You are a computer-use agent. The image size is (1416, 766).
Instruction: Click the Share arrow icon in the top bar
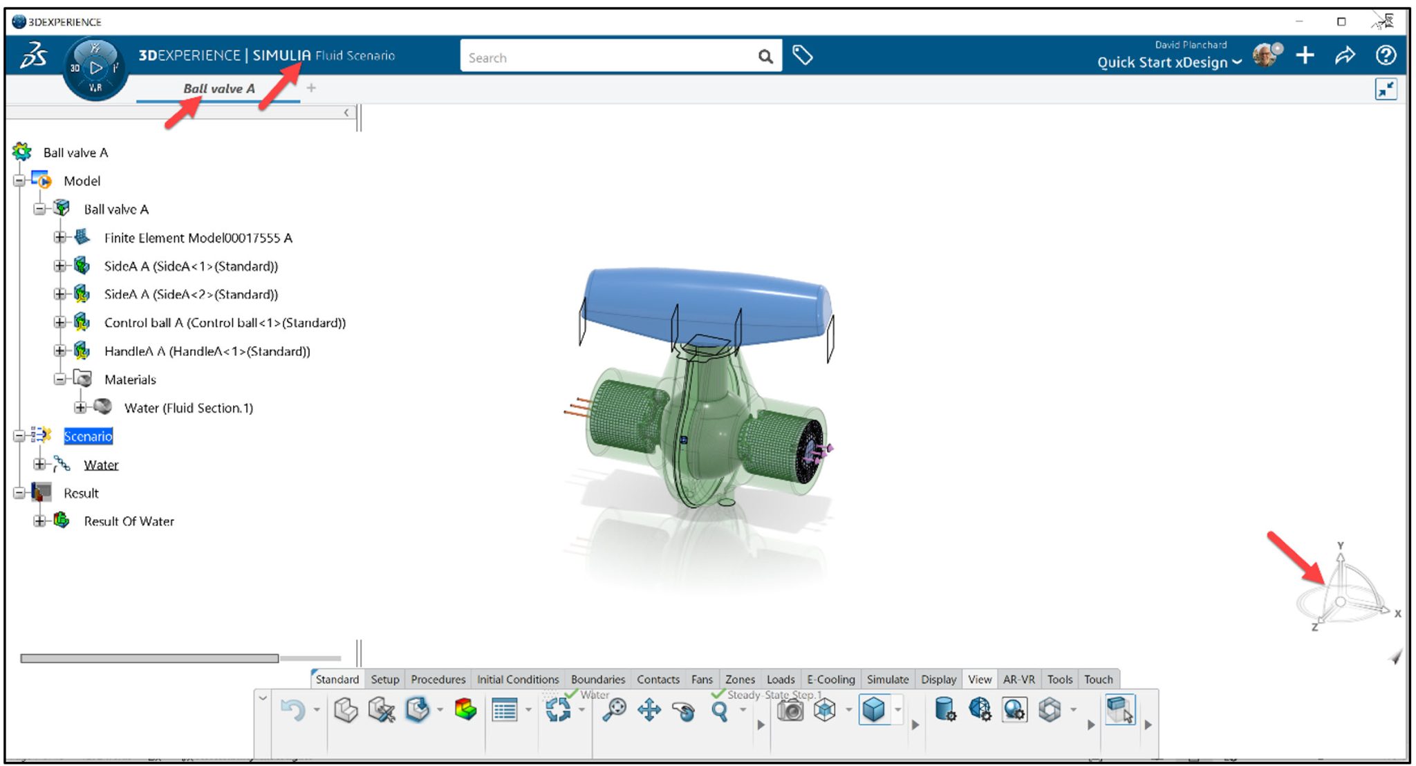click(1345, 56)
